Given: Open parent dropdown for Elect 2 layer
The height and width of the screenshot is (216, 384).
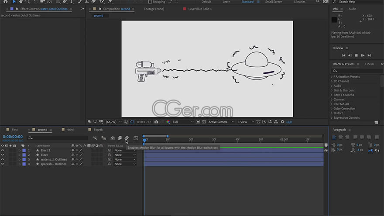Looking at the screenshot, I should [125, 151].
